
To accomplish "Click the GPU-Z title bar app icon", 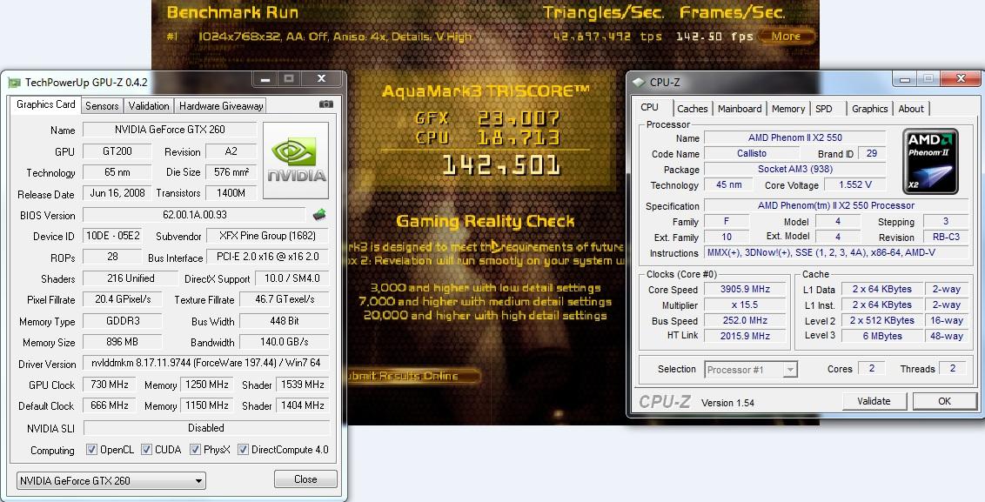I will point(14,83).
